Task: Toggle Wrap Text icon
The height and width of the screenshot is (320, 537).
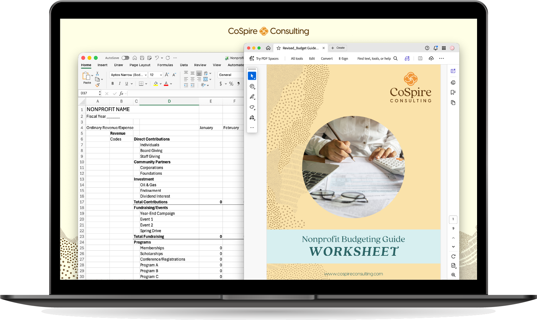Action: click(x=206, y=73)
